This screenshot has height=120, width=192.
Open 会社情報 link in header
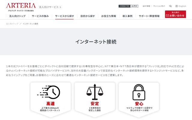click(x=146, y=6)
